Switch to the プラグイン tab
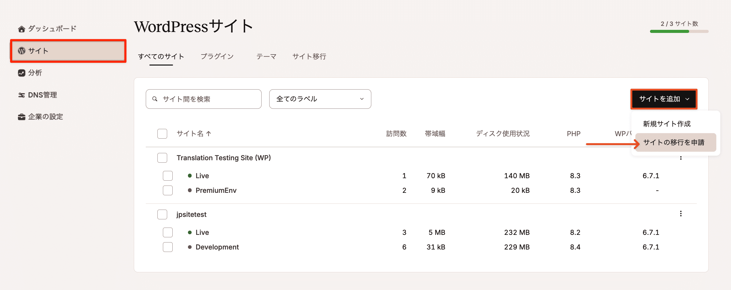 (x=217, y=56)
